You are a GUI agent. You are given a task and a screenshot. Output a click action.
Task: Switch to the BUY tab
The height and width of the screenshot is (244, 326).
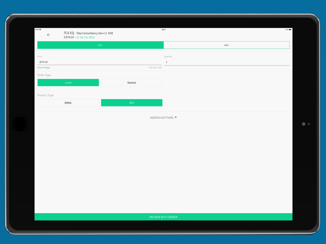click(x=101, y=45)
